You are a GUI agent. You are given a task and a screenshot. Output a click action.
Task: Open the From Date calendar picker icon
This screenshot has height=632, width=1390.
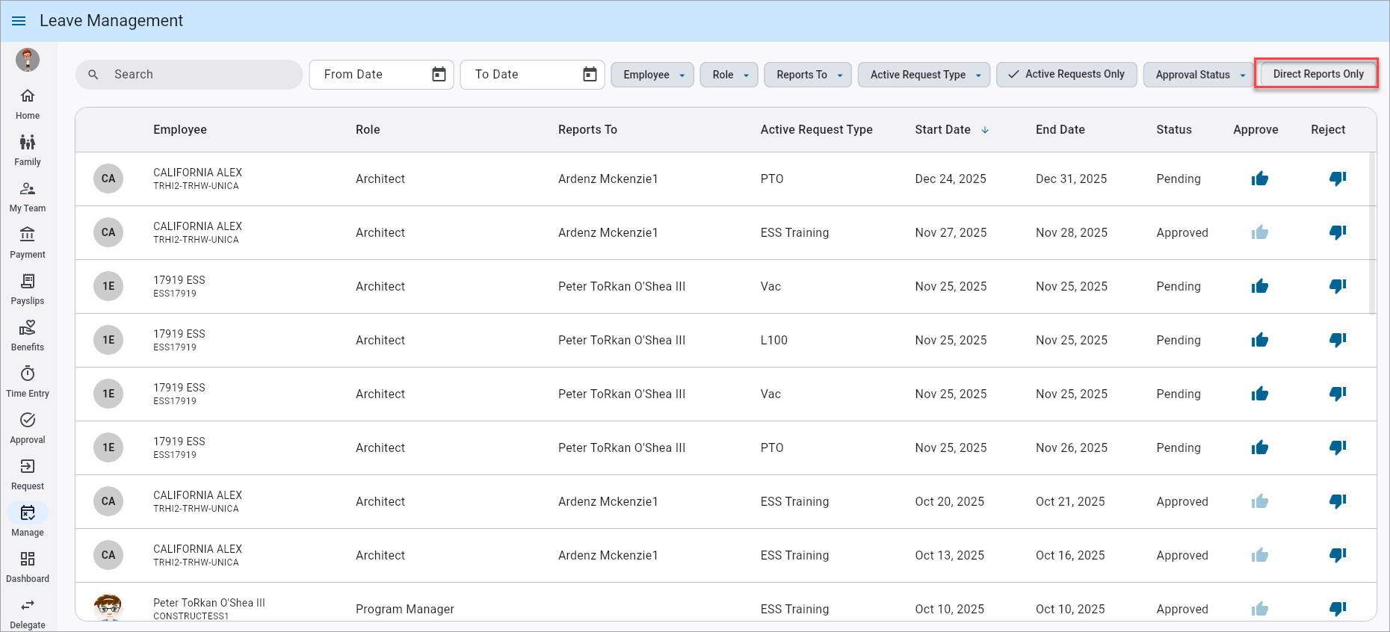(x=439, y=75)
